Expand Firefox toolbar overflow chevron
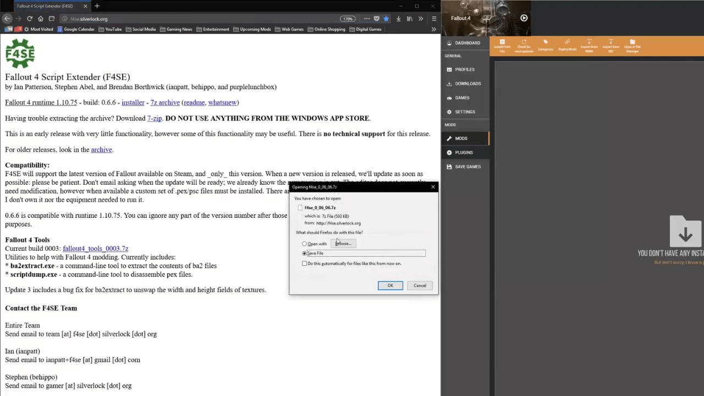 pyautogui.click(x=421, y=19)
